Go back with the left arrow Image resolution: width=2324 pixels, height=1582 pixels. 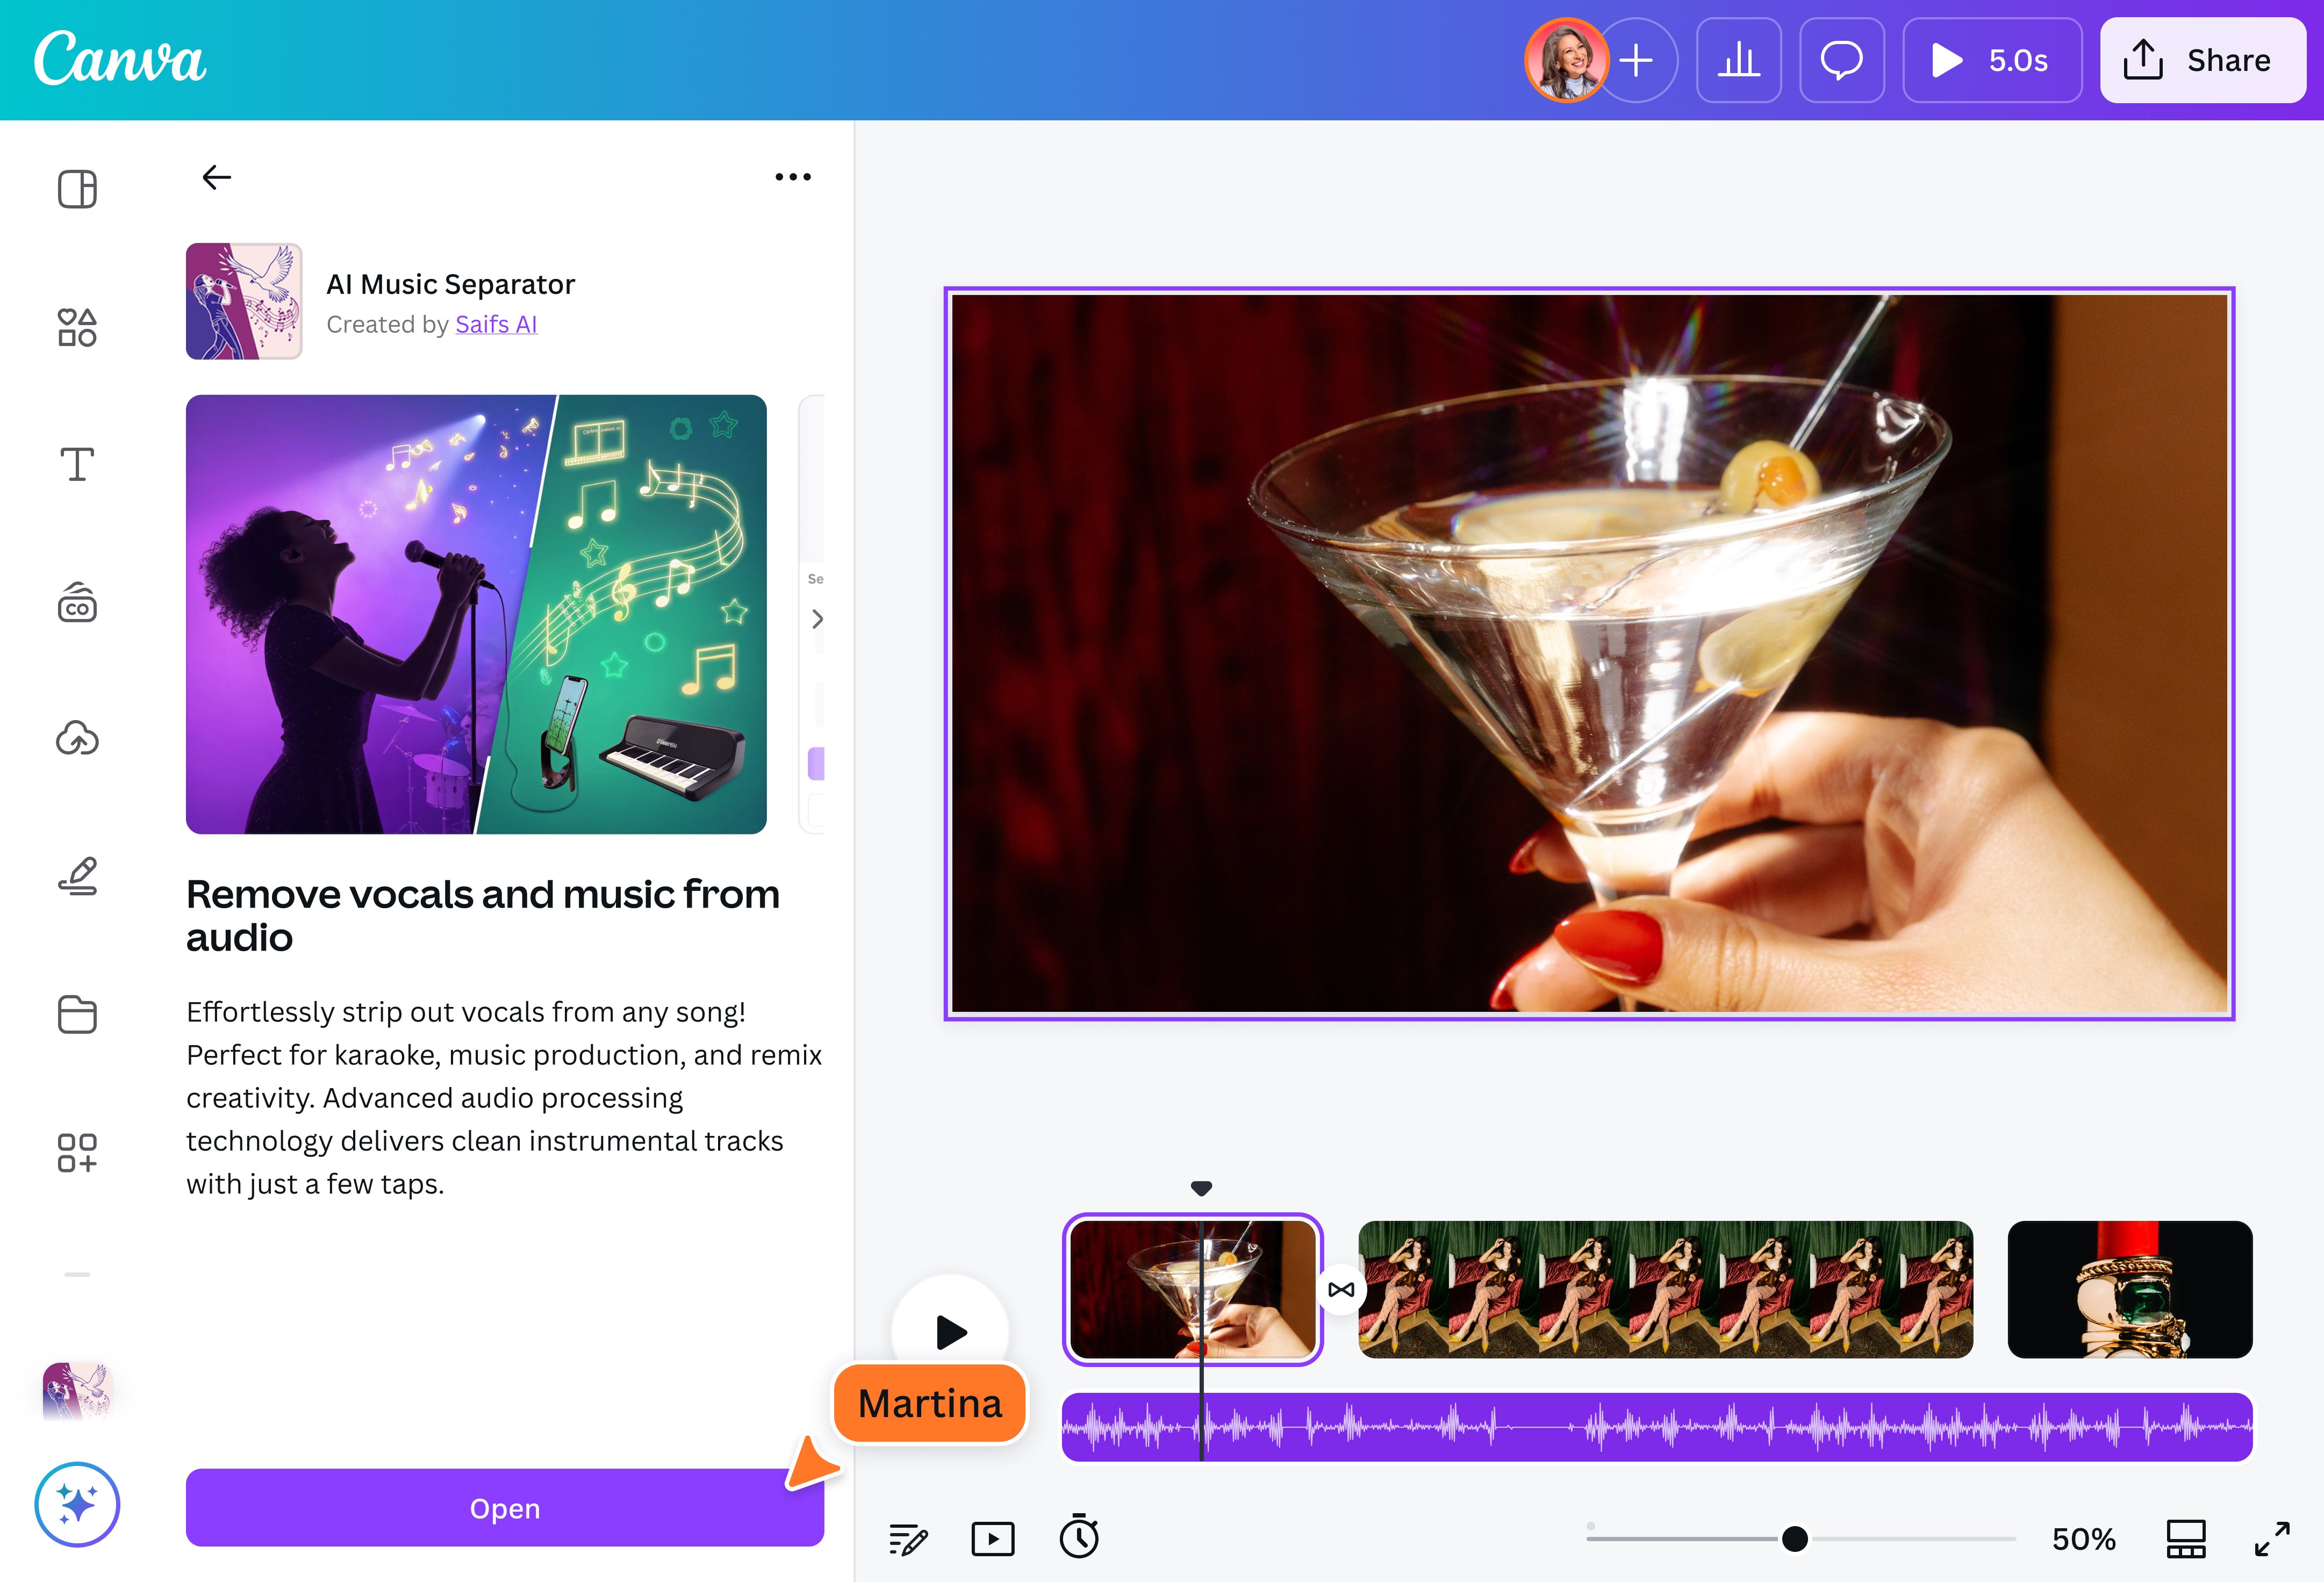(x=216, y=177)
